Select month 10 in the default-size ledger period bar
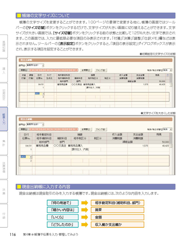 53,70
